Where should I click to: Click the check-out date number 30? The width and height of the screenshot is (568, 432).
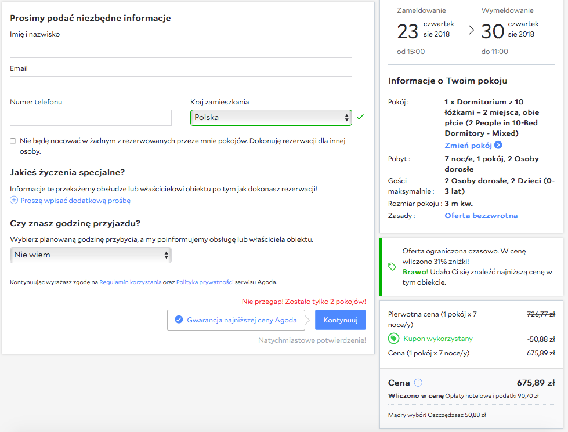pos(493,31)
